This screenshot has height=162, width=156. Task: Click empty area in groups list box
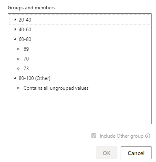[x=80, y=108]
